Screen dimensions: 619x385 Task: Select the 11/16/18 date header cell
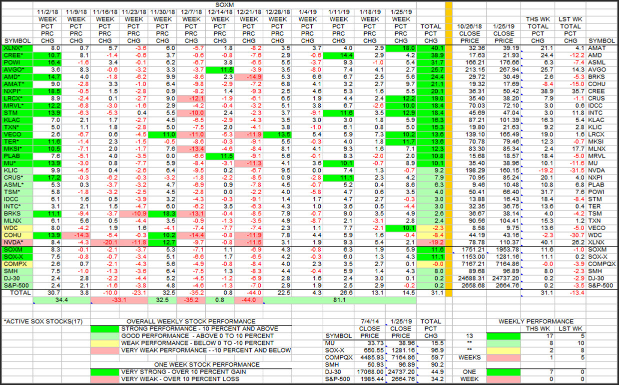104,11
